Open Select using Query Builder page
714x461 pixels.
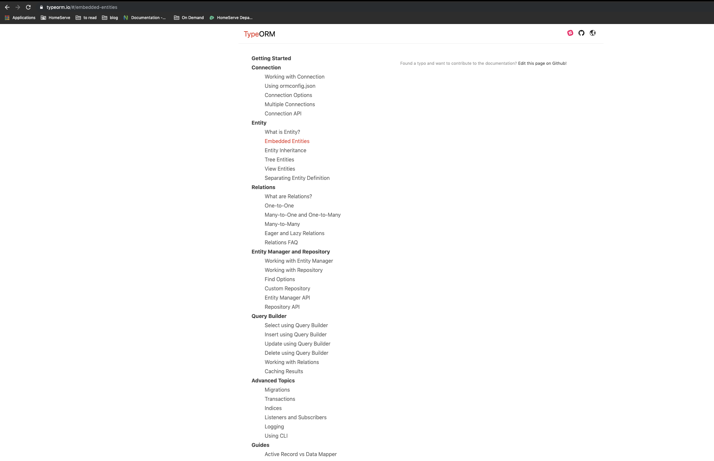coord(296,325)
